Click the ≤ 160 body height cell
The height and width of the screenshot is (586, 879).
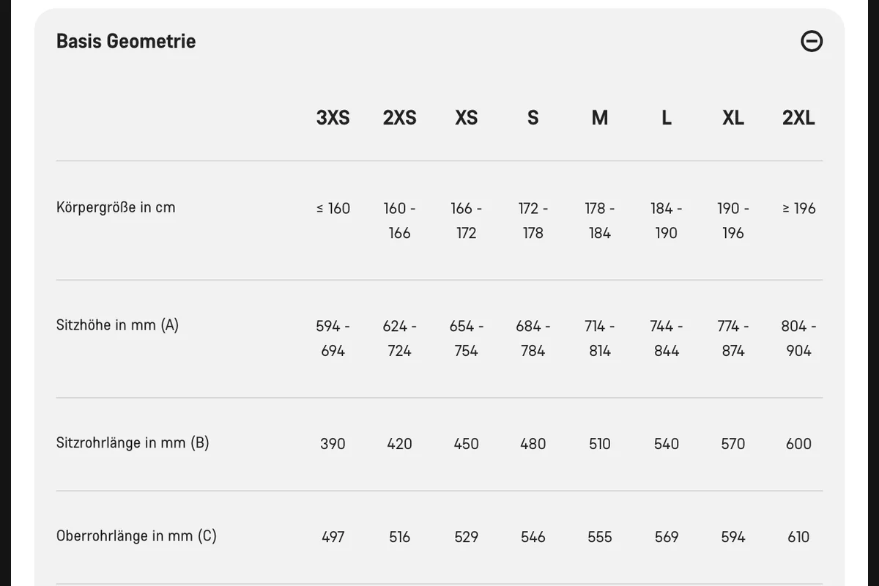point(333,208)
